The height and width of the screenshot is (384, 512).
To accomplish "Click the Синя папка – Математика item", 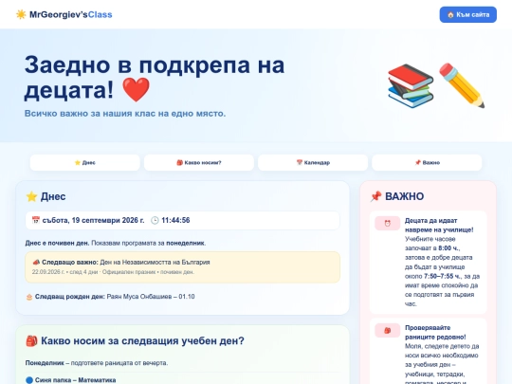I will pos(76,380).
